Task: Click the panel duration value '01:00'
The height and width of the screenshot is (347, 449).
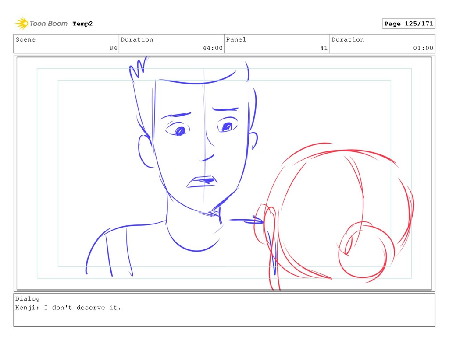Action: tap(423, 48)
